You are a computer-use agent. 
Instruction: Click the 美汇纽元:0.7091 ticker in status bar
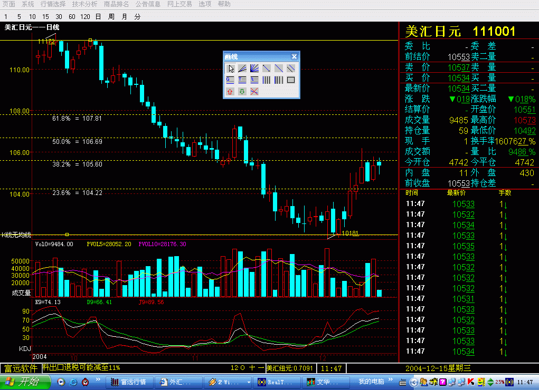(x=290, y=368)
